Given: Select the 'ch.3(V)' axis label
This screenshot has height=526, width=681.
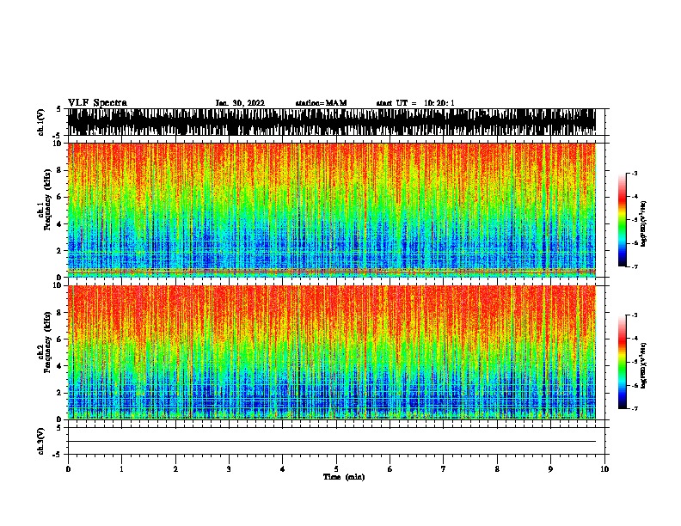Looking at the screenshot, I should click(41, 441).
